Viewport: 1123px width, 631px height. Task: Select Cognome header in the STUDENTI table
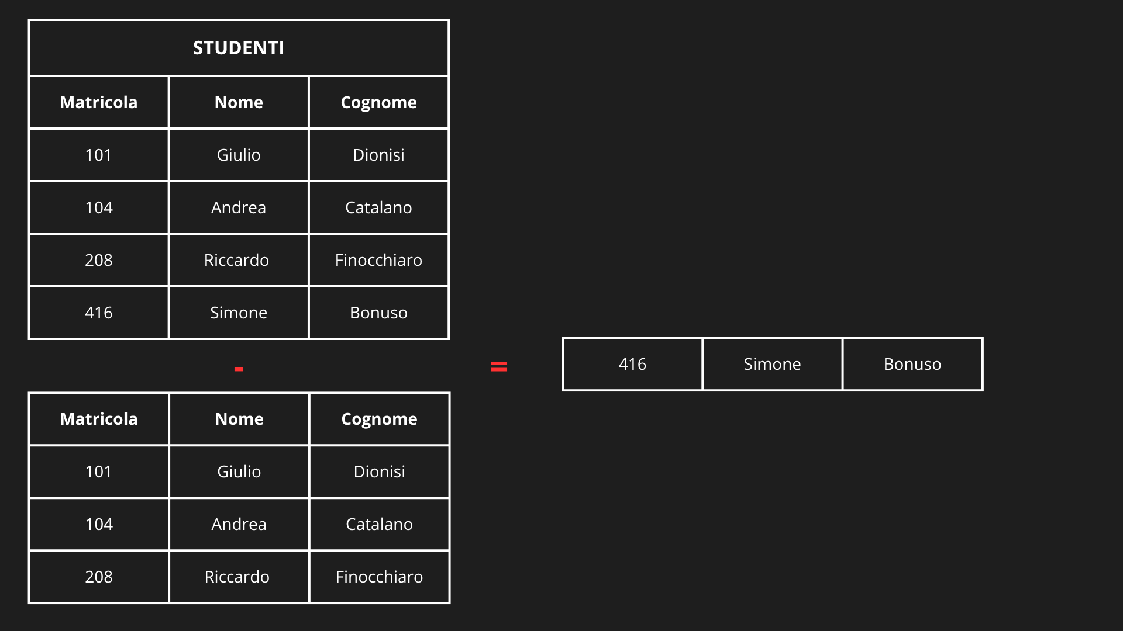click(378, 102)
